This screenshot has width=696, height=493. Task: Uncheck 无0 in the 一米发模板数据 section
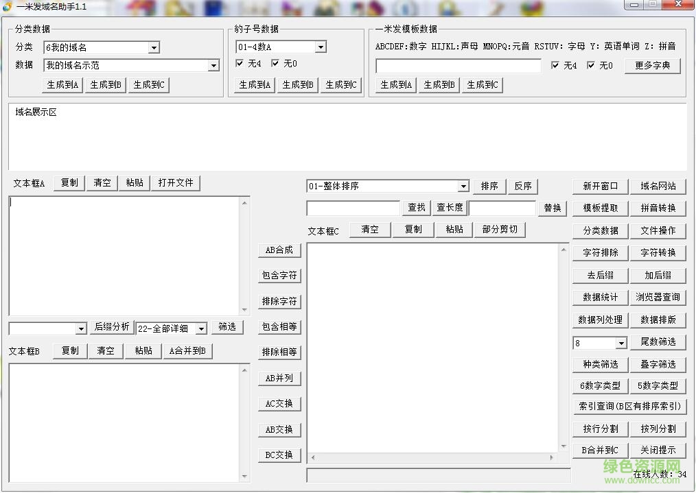click(590, 65)
